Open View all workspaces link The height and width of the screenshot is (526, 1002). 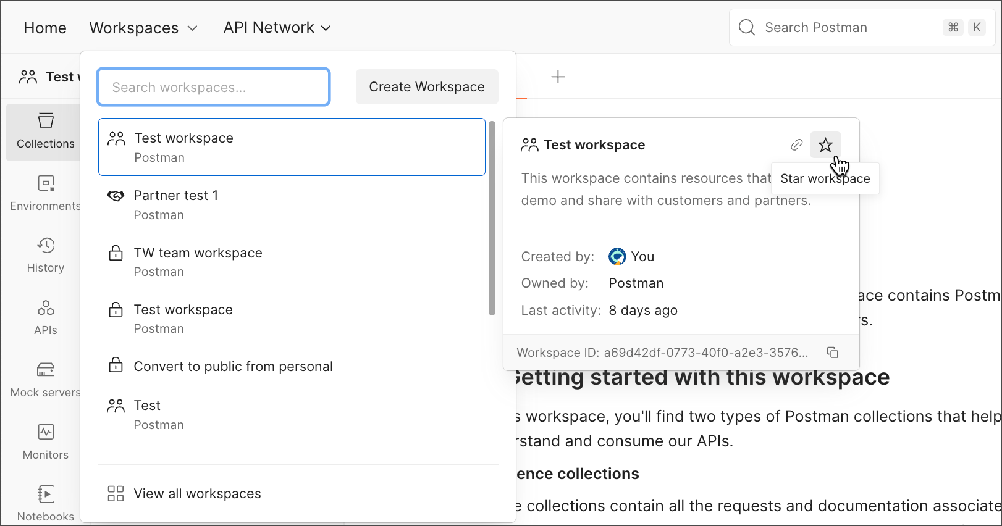point(197,493)
